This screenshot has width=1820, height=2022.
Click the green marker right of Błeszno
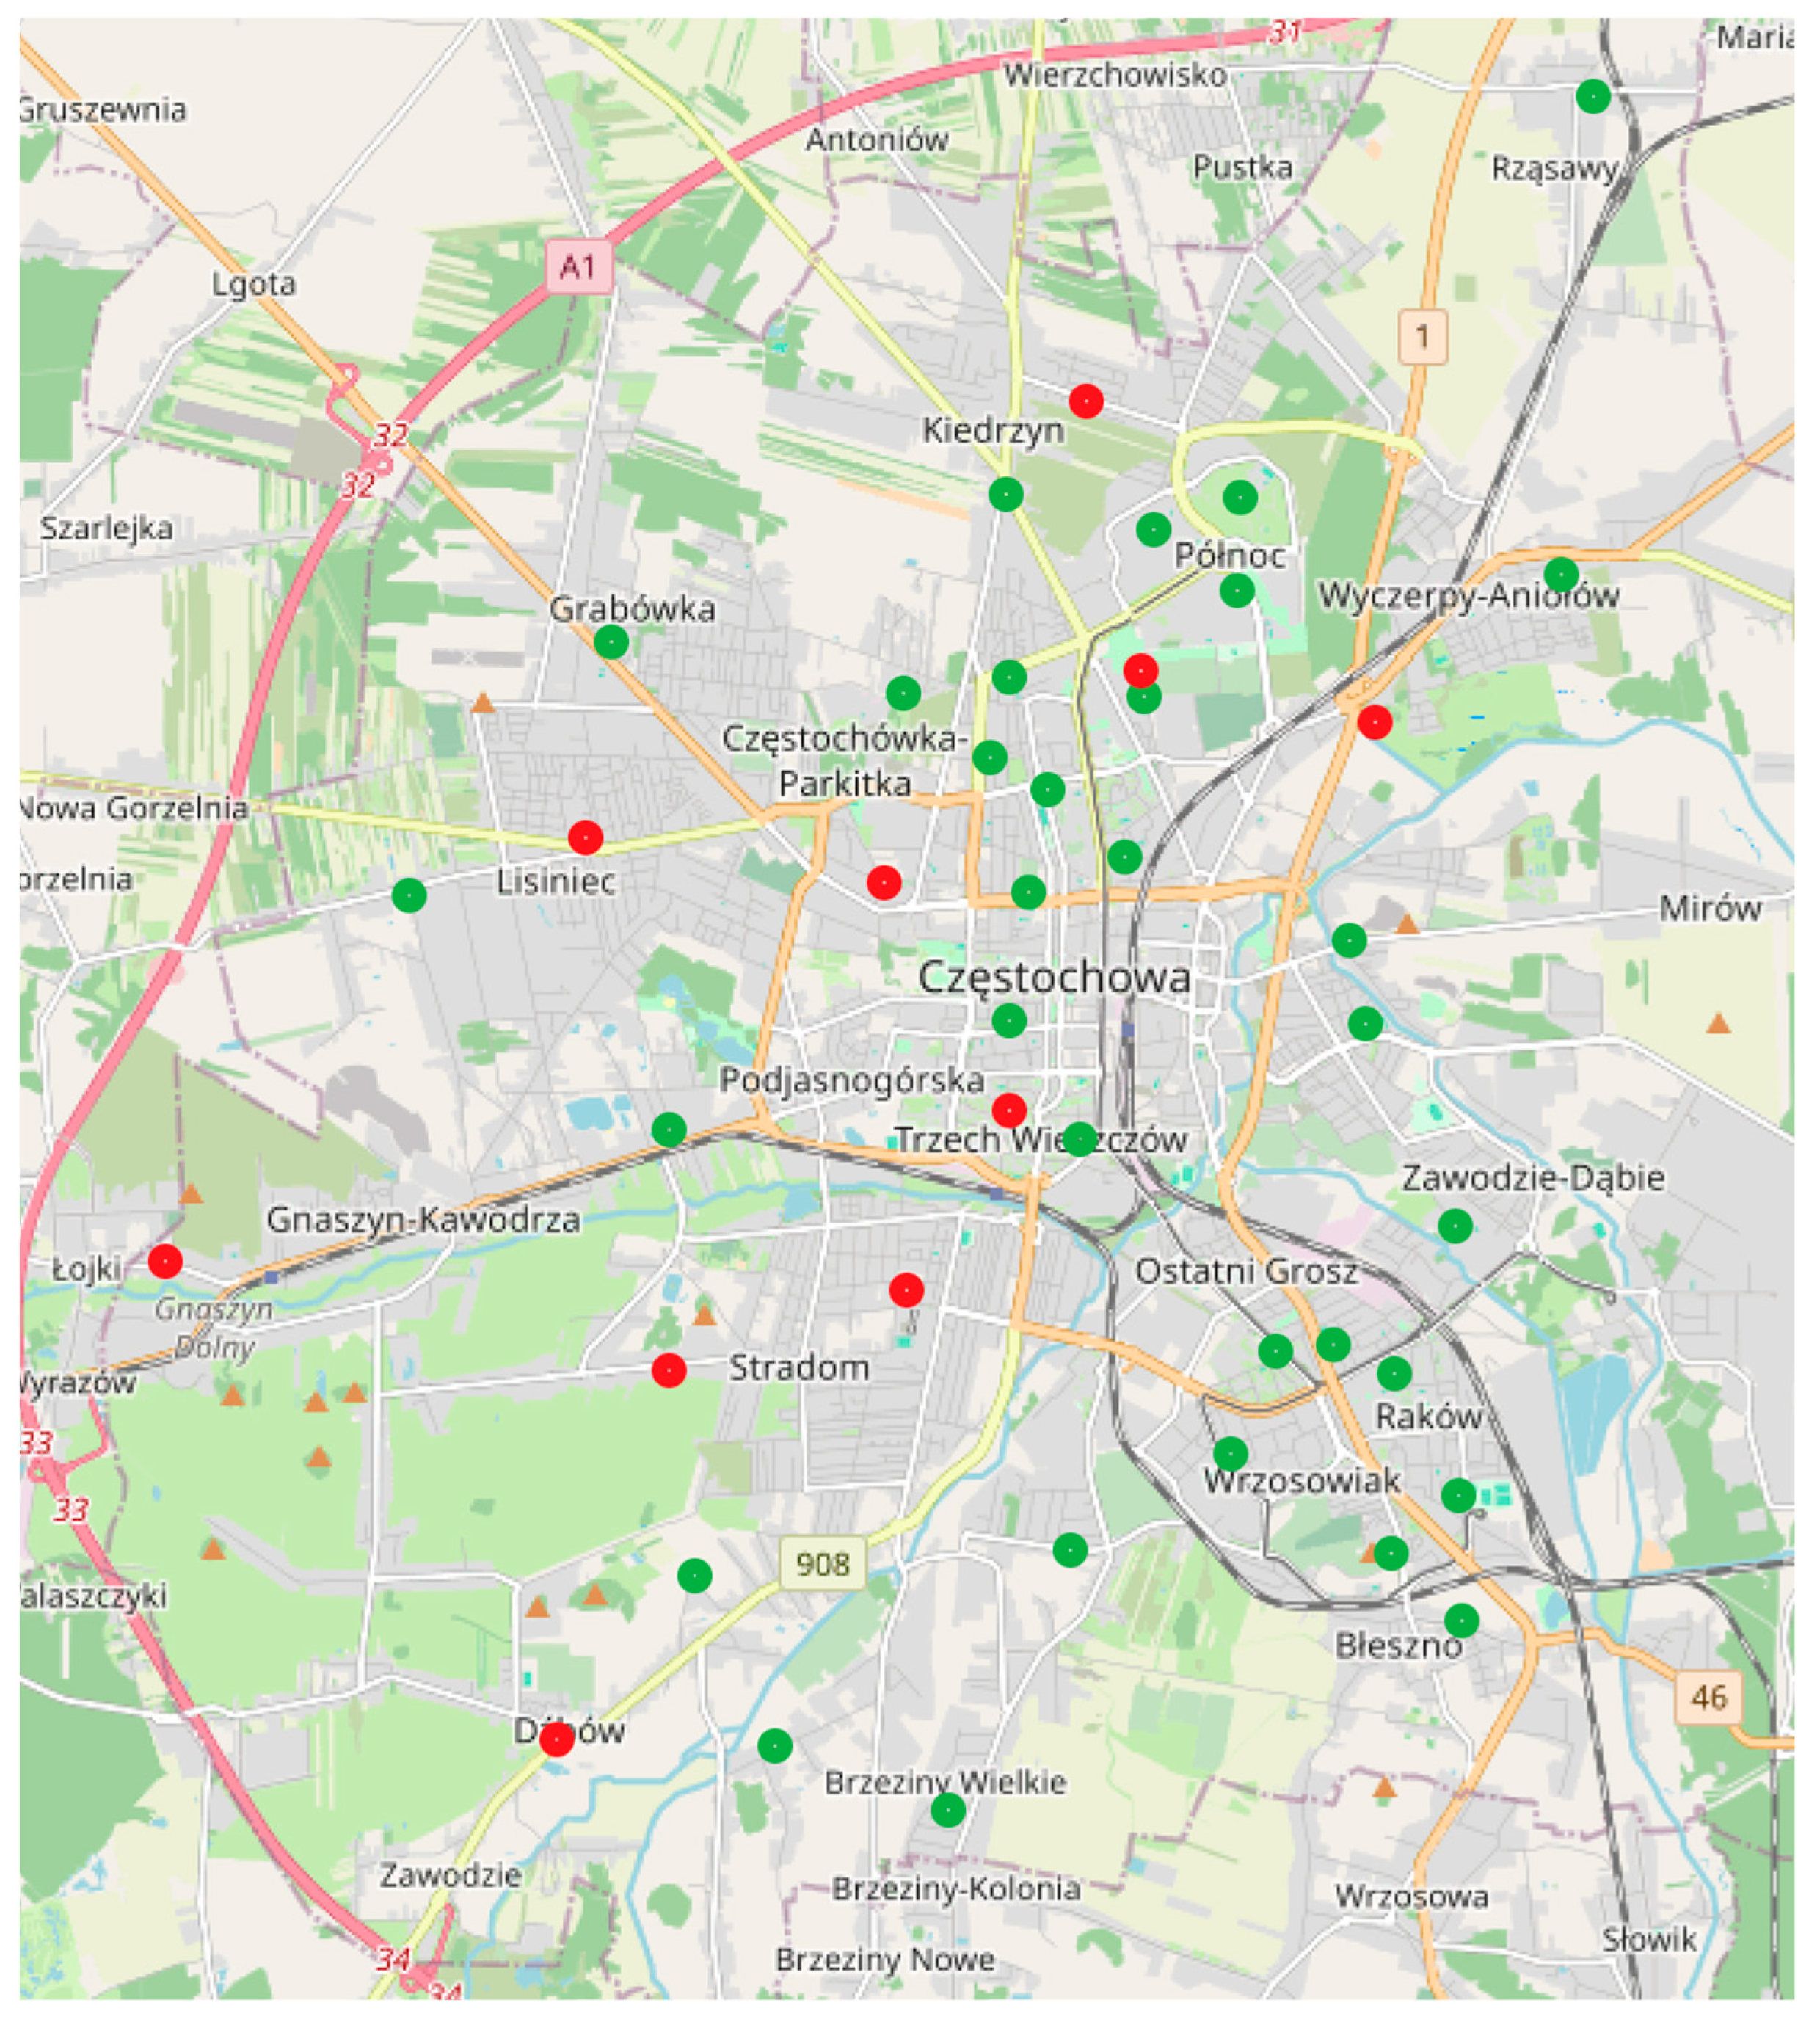pyautogui.click(x=1461, y=1620)
